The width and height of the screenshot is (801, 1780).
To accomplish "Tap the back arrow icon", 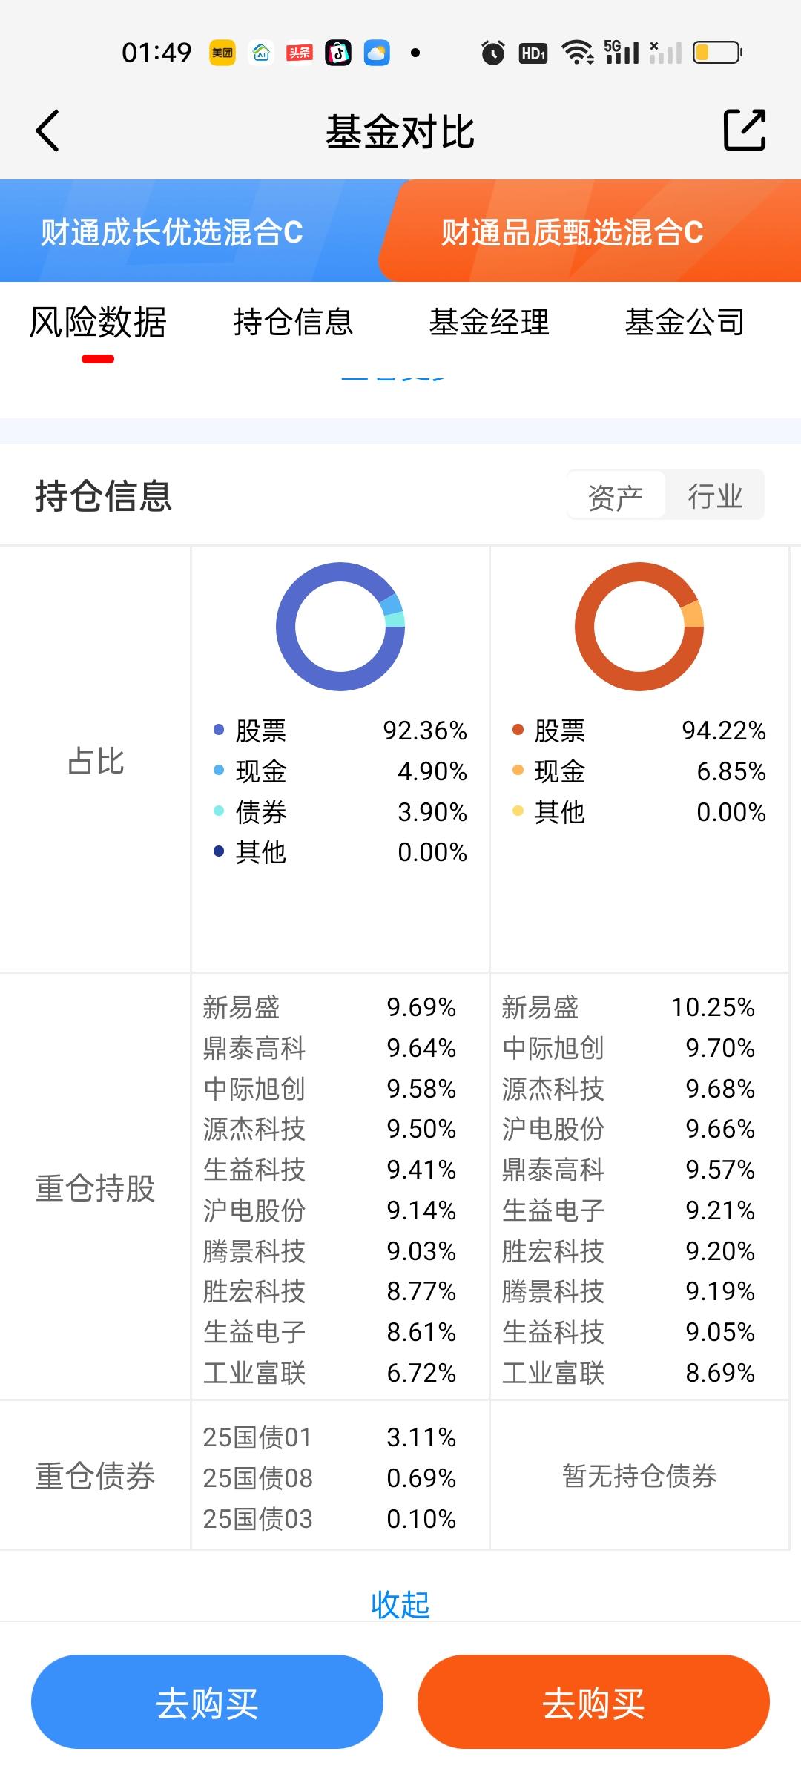I will [x=47, y=131].
